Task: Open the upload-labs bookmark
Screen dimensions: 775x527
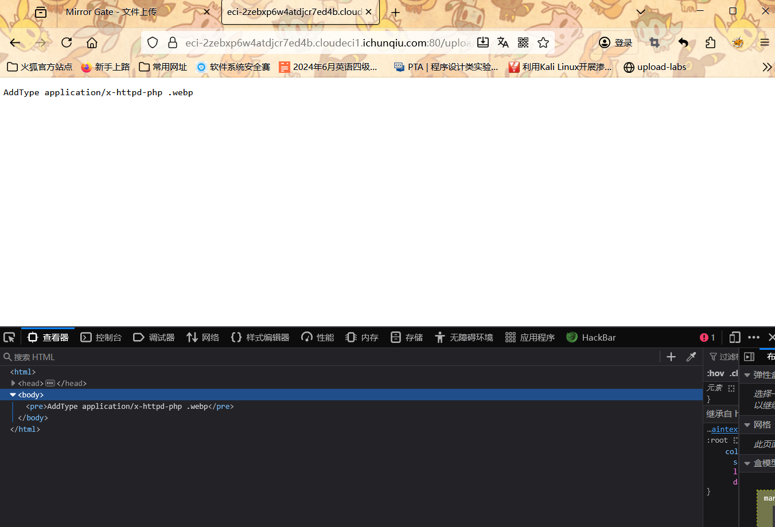Action: (x=655, y=67)
